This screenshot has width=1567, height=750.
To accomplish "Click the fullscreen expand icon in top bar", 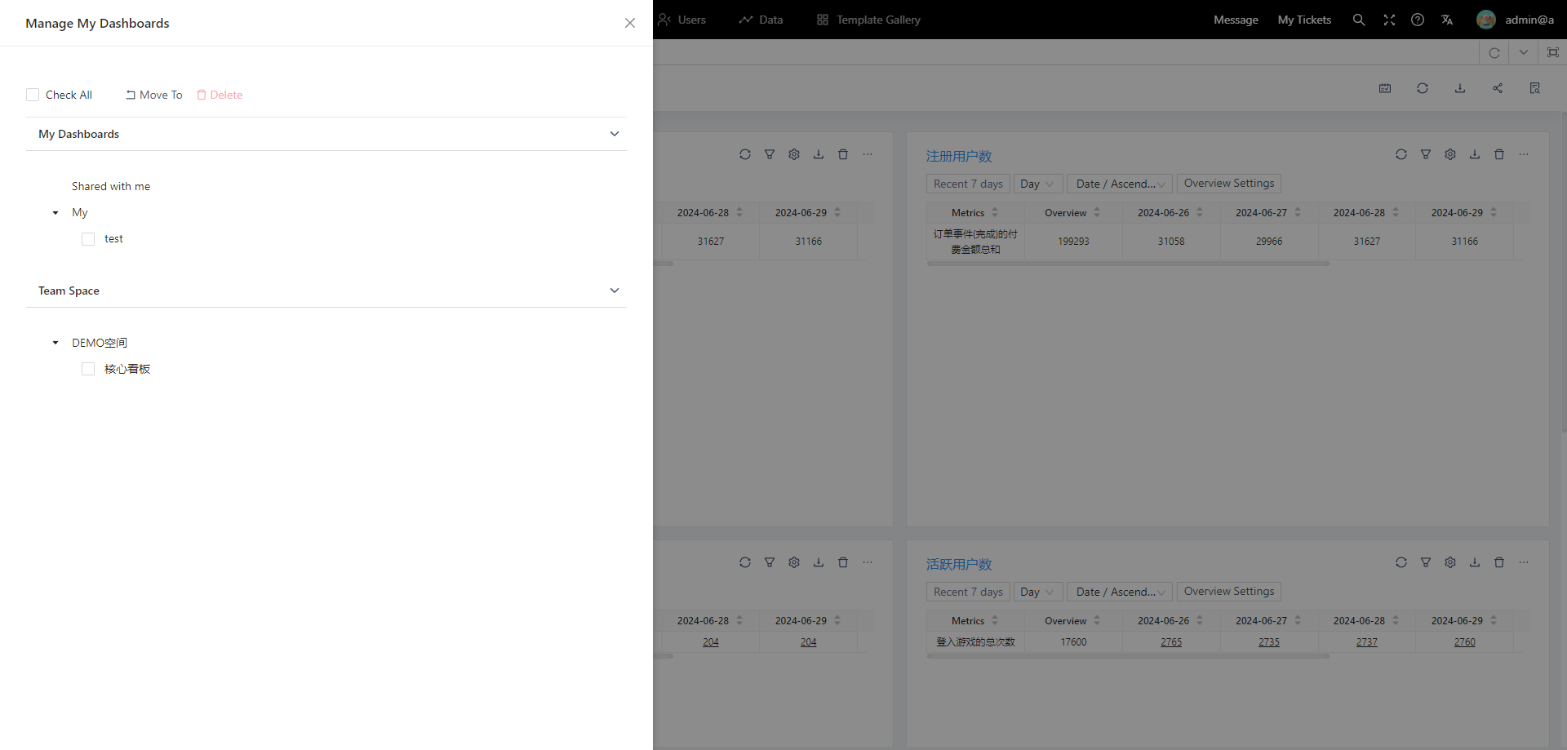I will [1389, 20].
